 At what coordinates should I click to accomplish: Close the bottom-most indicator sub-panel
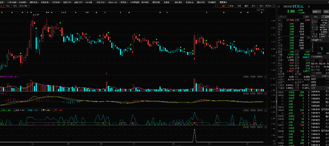tap(266, 127)
